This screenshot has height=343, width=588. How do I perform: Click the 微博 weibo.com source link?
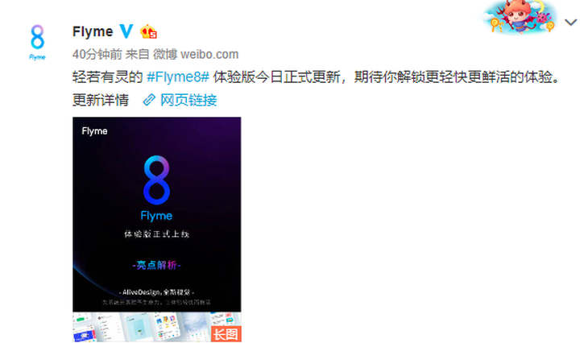click(196, 55)
